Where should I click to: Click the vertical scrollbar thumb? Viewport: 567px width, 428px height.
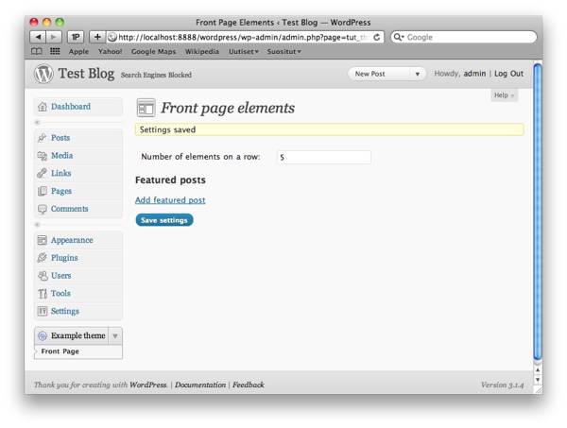pyautogui.click(x=538, y=212)
